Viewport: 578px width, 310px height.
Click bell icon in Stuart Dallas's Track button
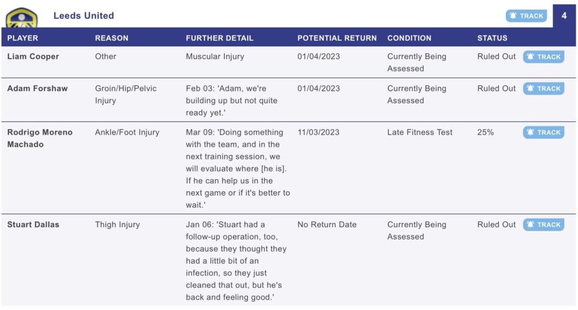(530, 224)
